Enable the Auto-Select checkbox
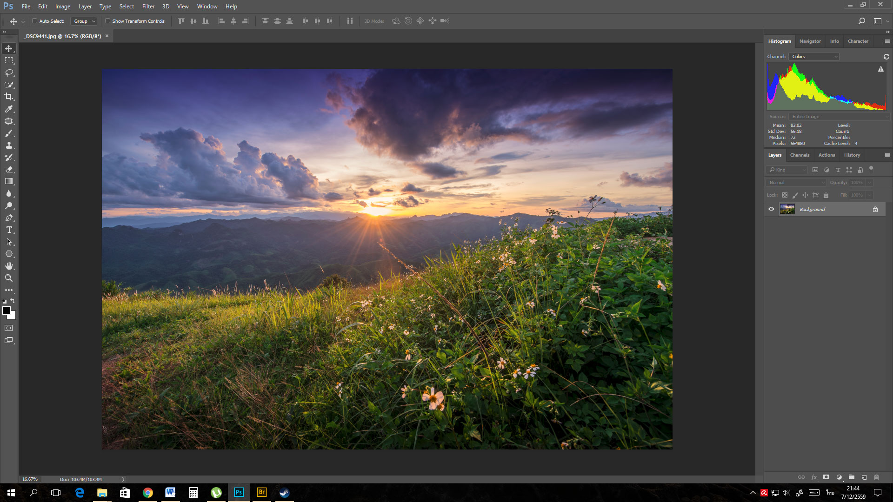 (x=34, y=21)
